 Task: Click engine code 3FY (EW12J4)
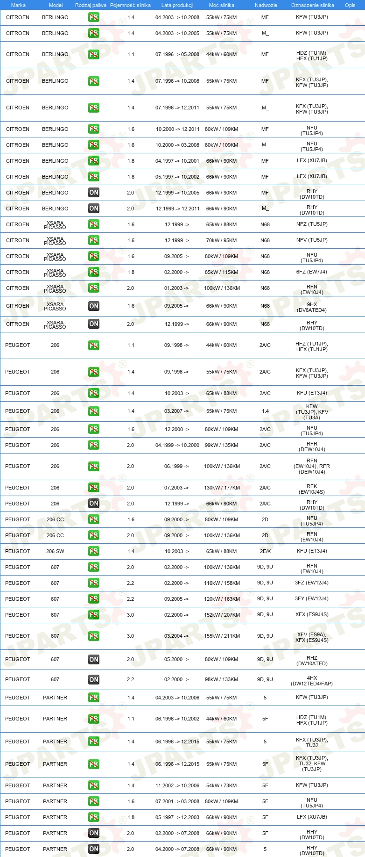(x=312, y=599)
